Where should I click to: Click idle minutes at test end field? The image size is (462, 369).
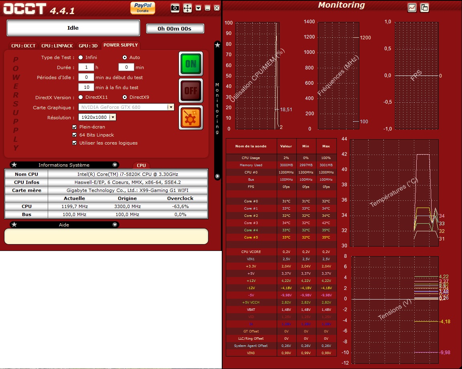pos(86,87)
